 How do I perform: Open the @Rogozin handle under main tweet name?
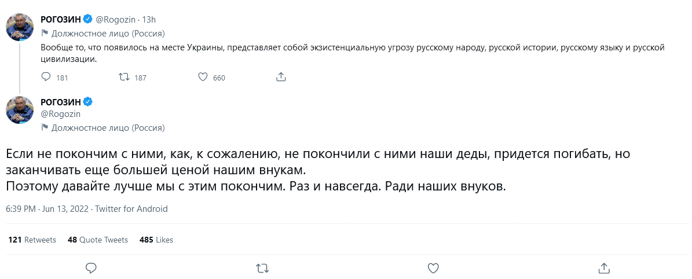[x=60, y=114]
